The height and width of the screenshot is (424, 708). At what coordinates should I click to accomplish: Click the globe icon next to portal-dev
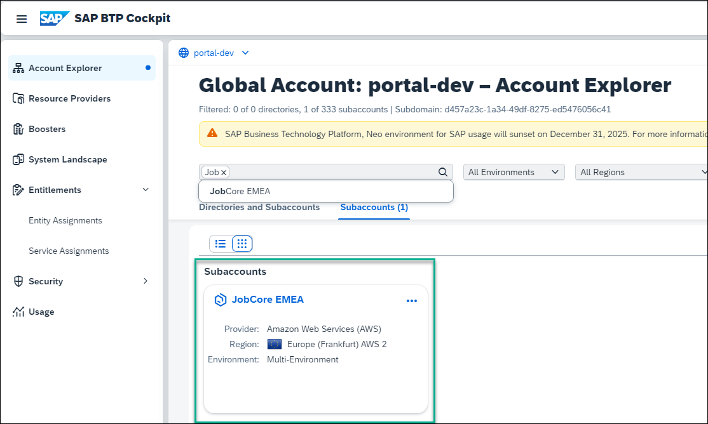(184, 53)
